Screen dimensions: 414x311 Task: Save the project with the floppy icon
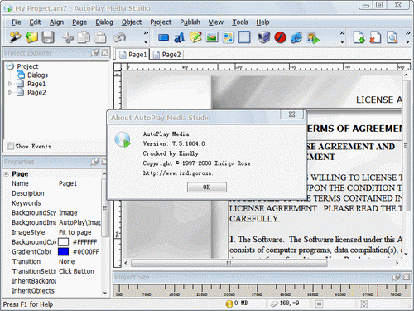coord(48,37)
